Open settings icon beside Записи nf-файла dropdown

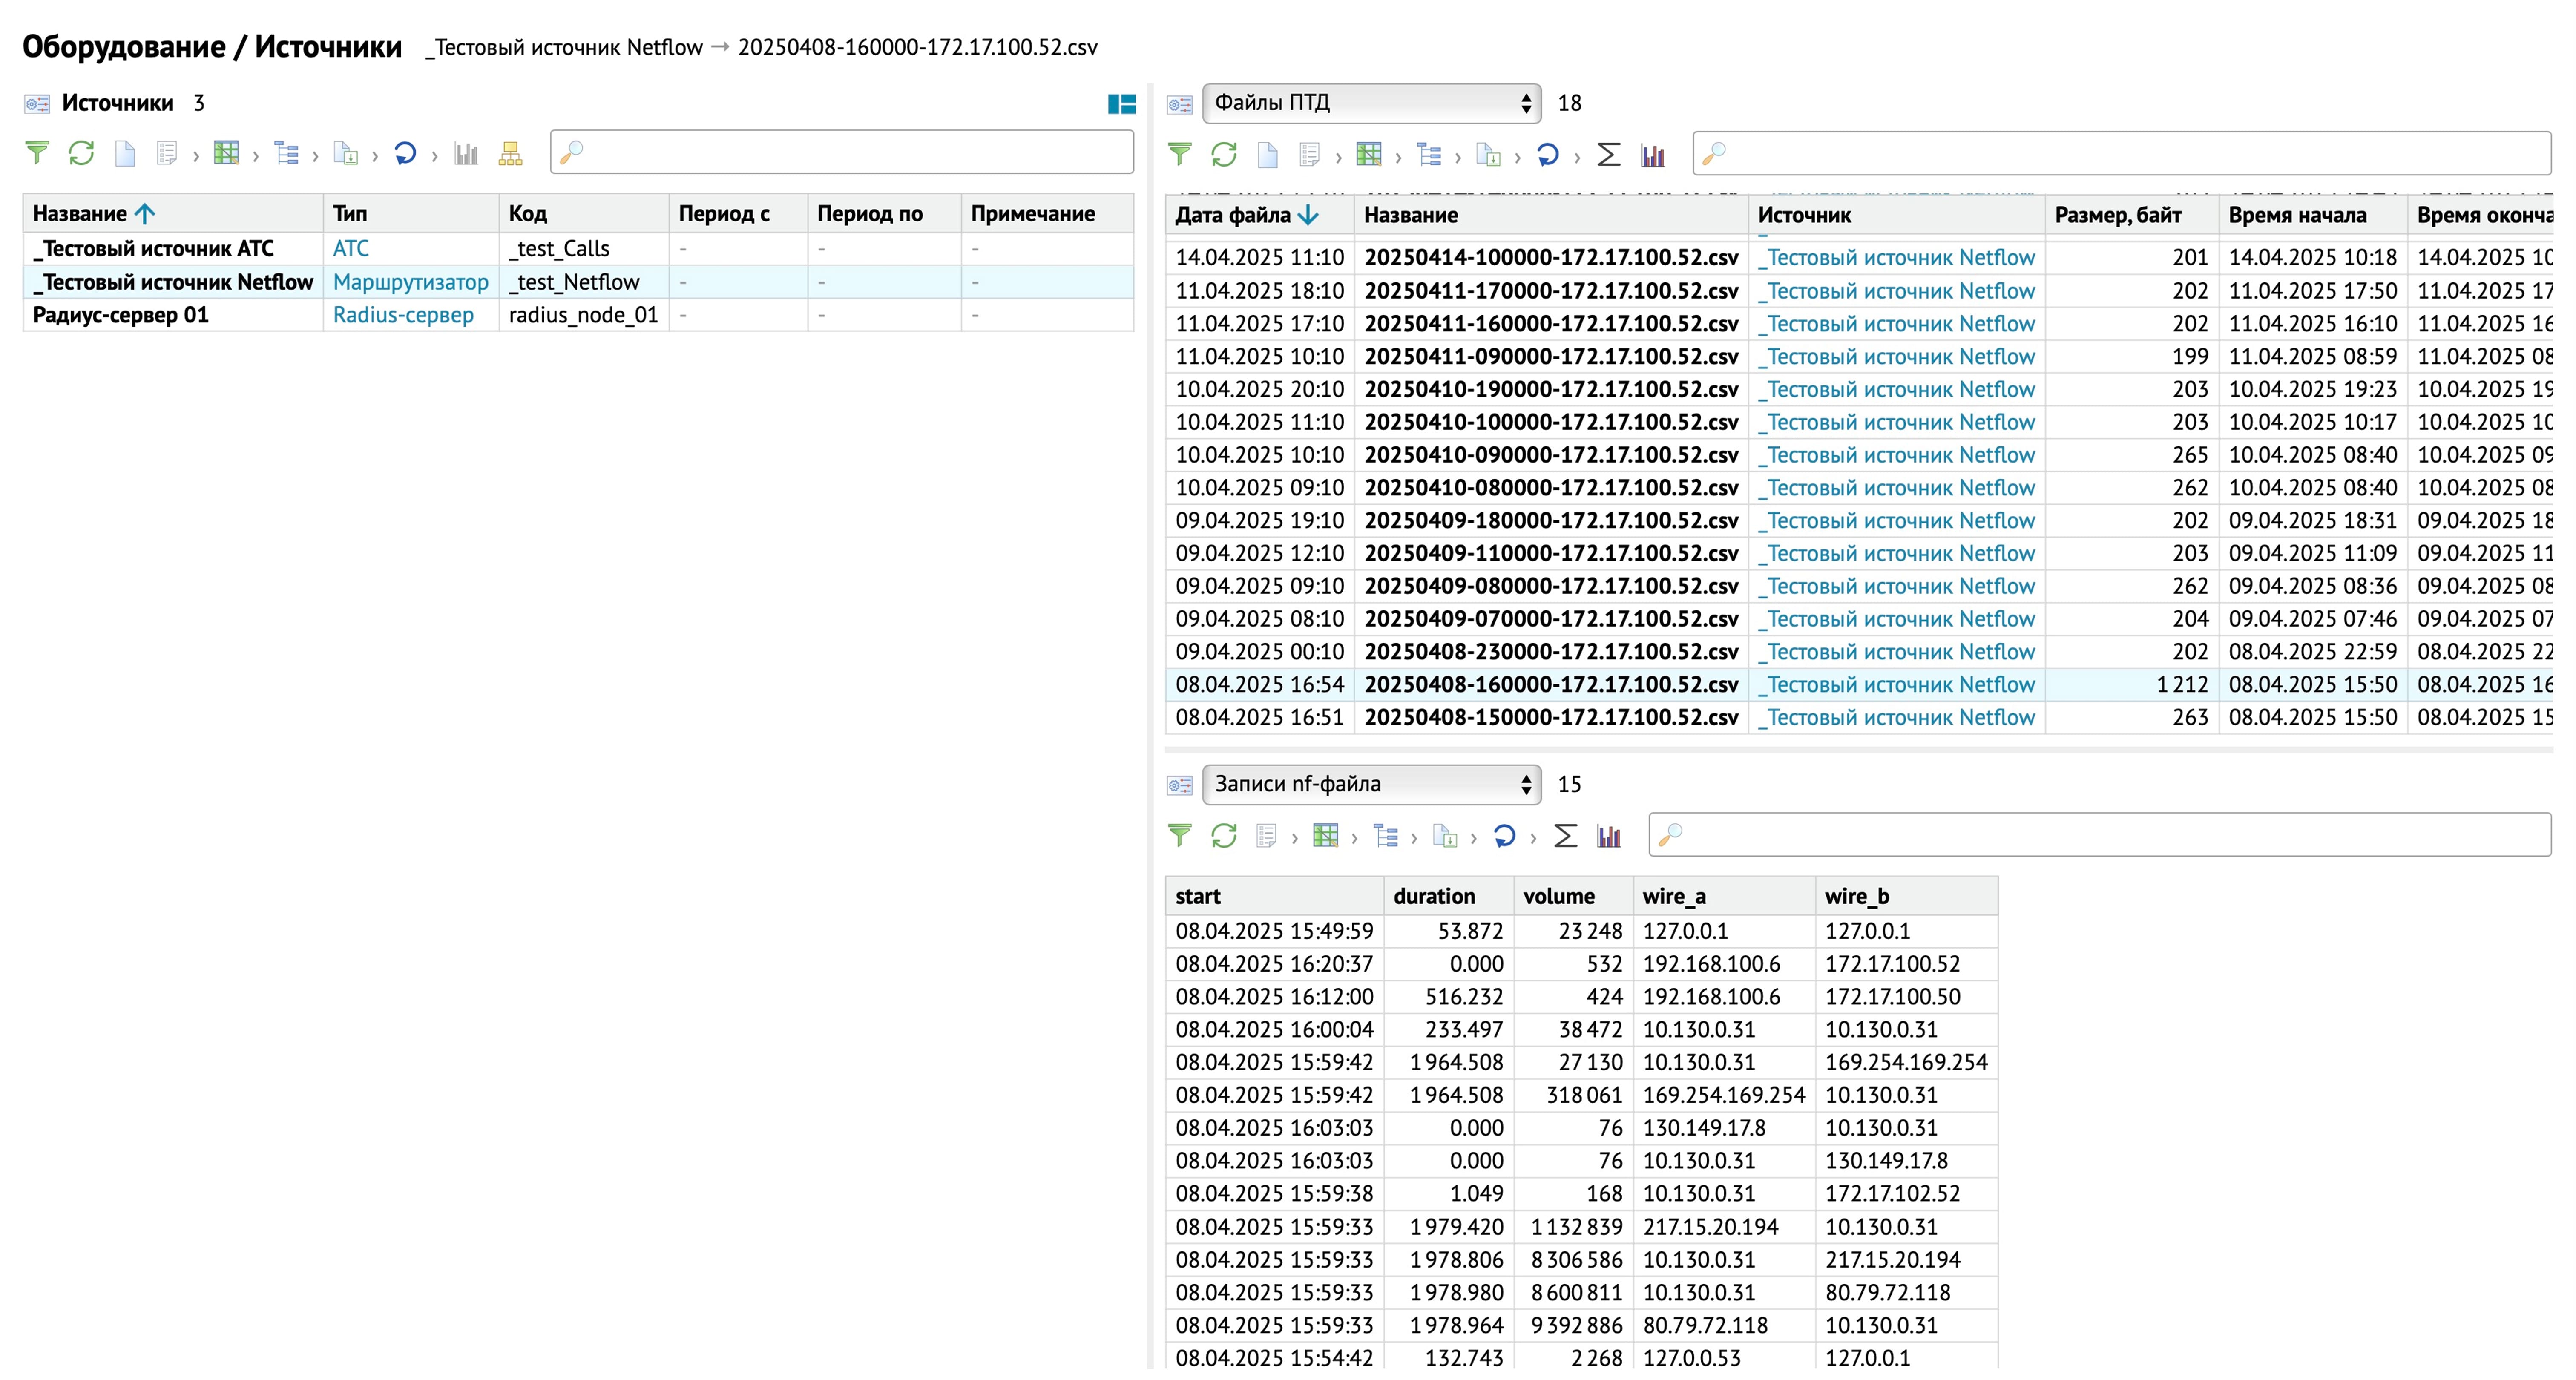(x=1180, y=785)
